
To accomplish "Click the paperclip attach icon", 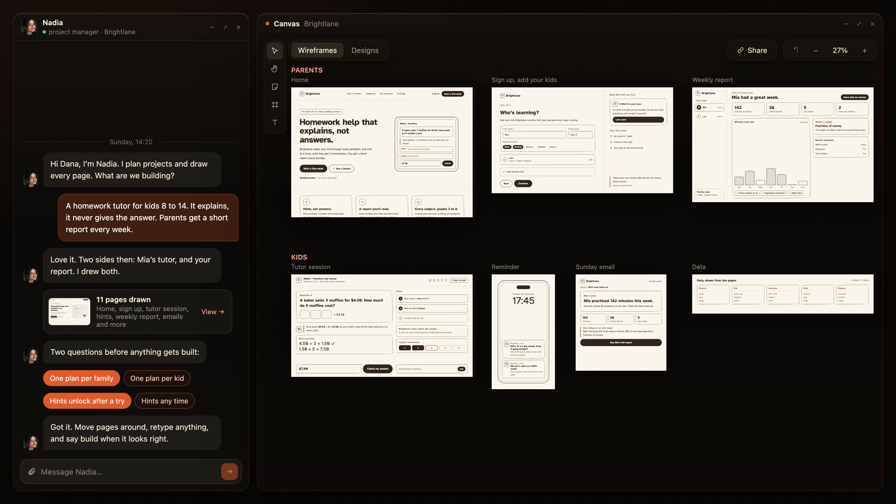I will pos(32,472).
